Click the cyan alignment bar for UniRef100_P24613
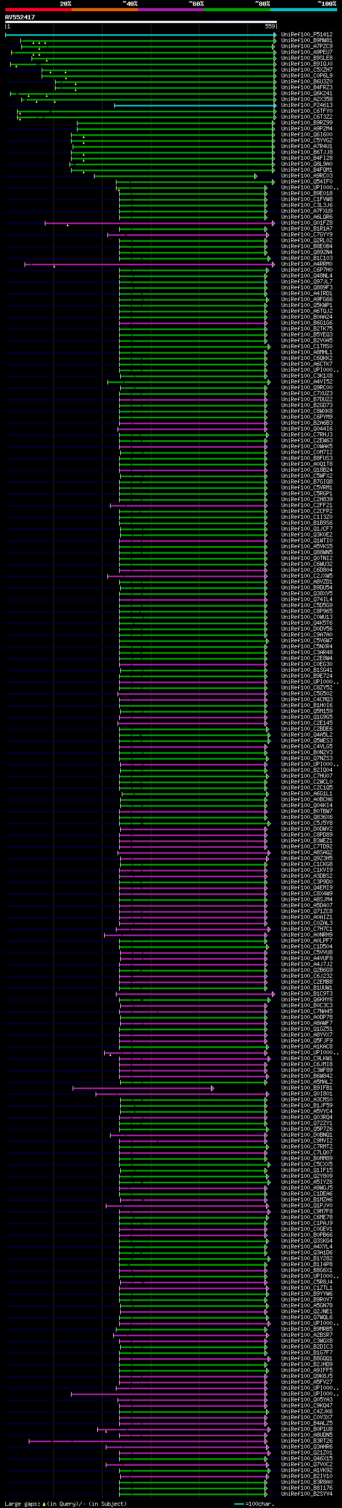Screen dimensions: 342x1508 (195, 106)
